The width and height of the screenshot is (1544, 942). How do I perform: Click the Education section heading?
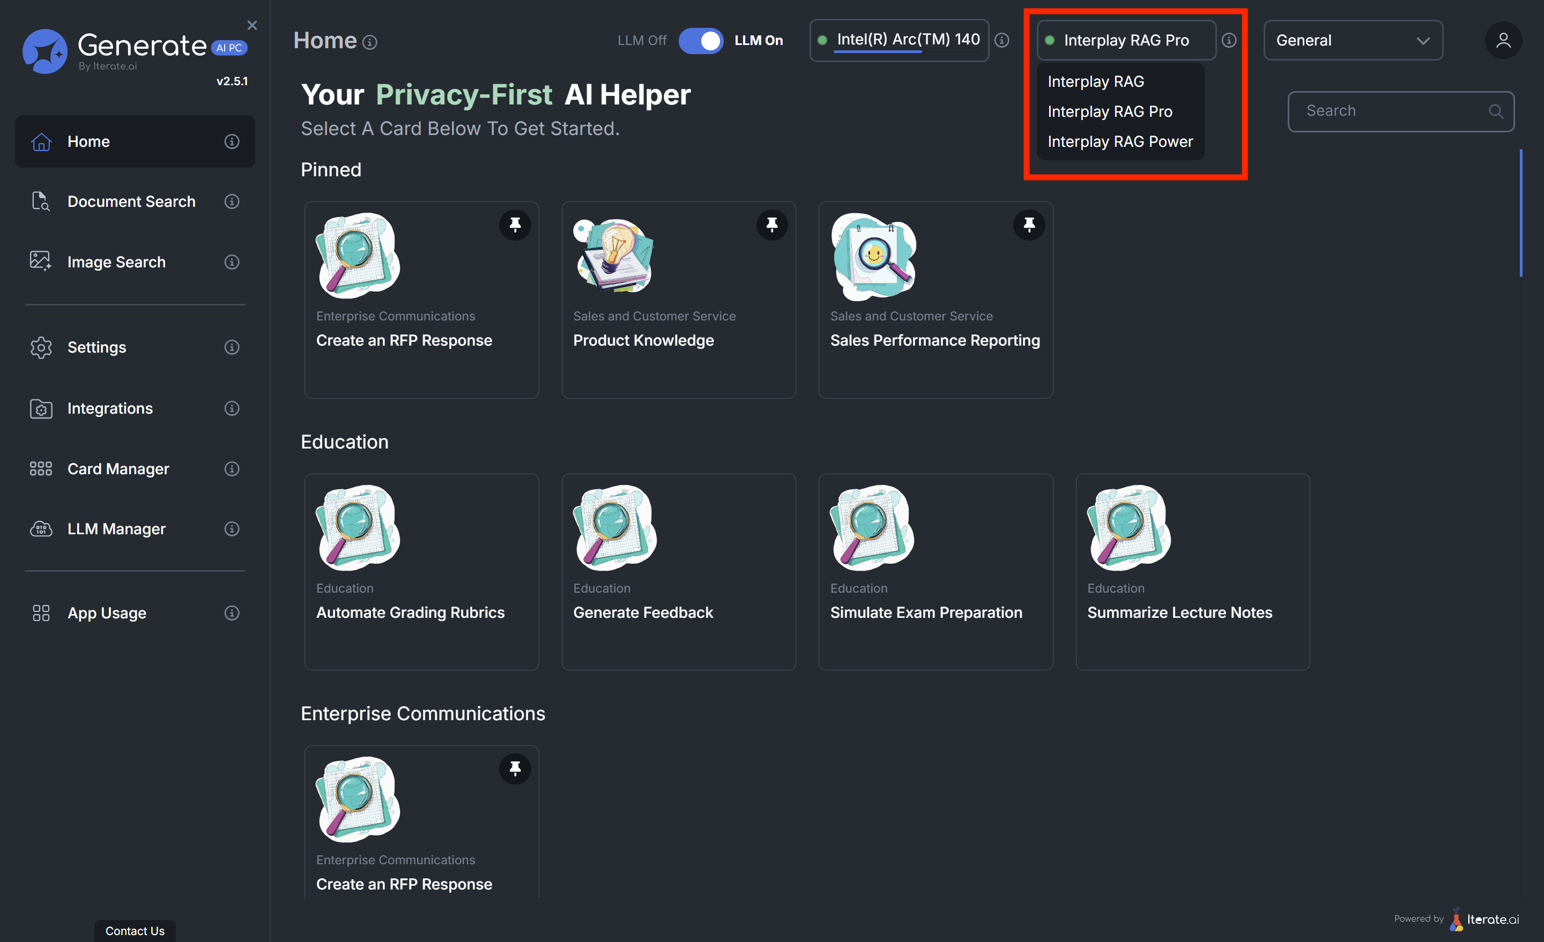(344, 442)
